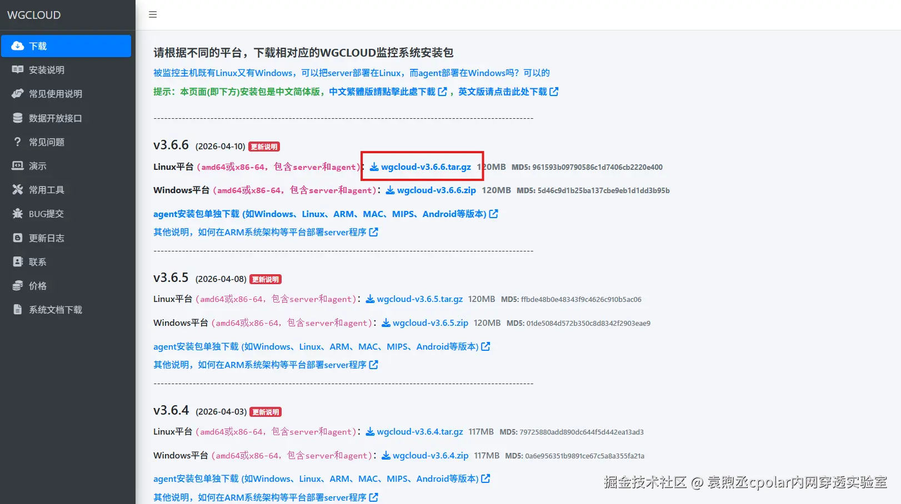Open v3.6.5 其他说明 ARM deployment link

(x=266, y=365)
